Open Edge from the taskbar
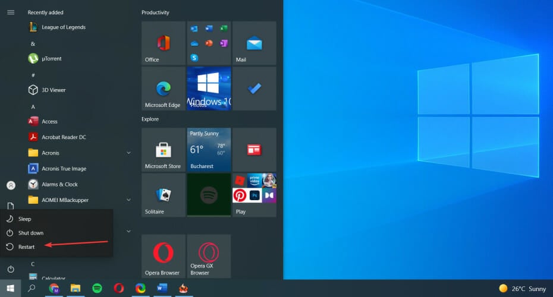 pos(140,288)
